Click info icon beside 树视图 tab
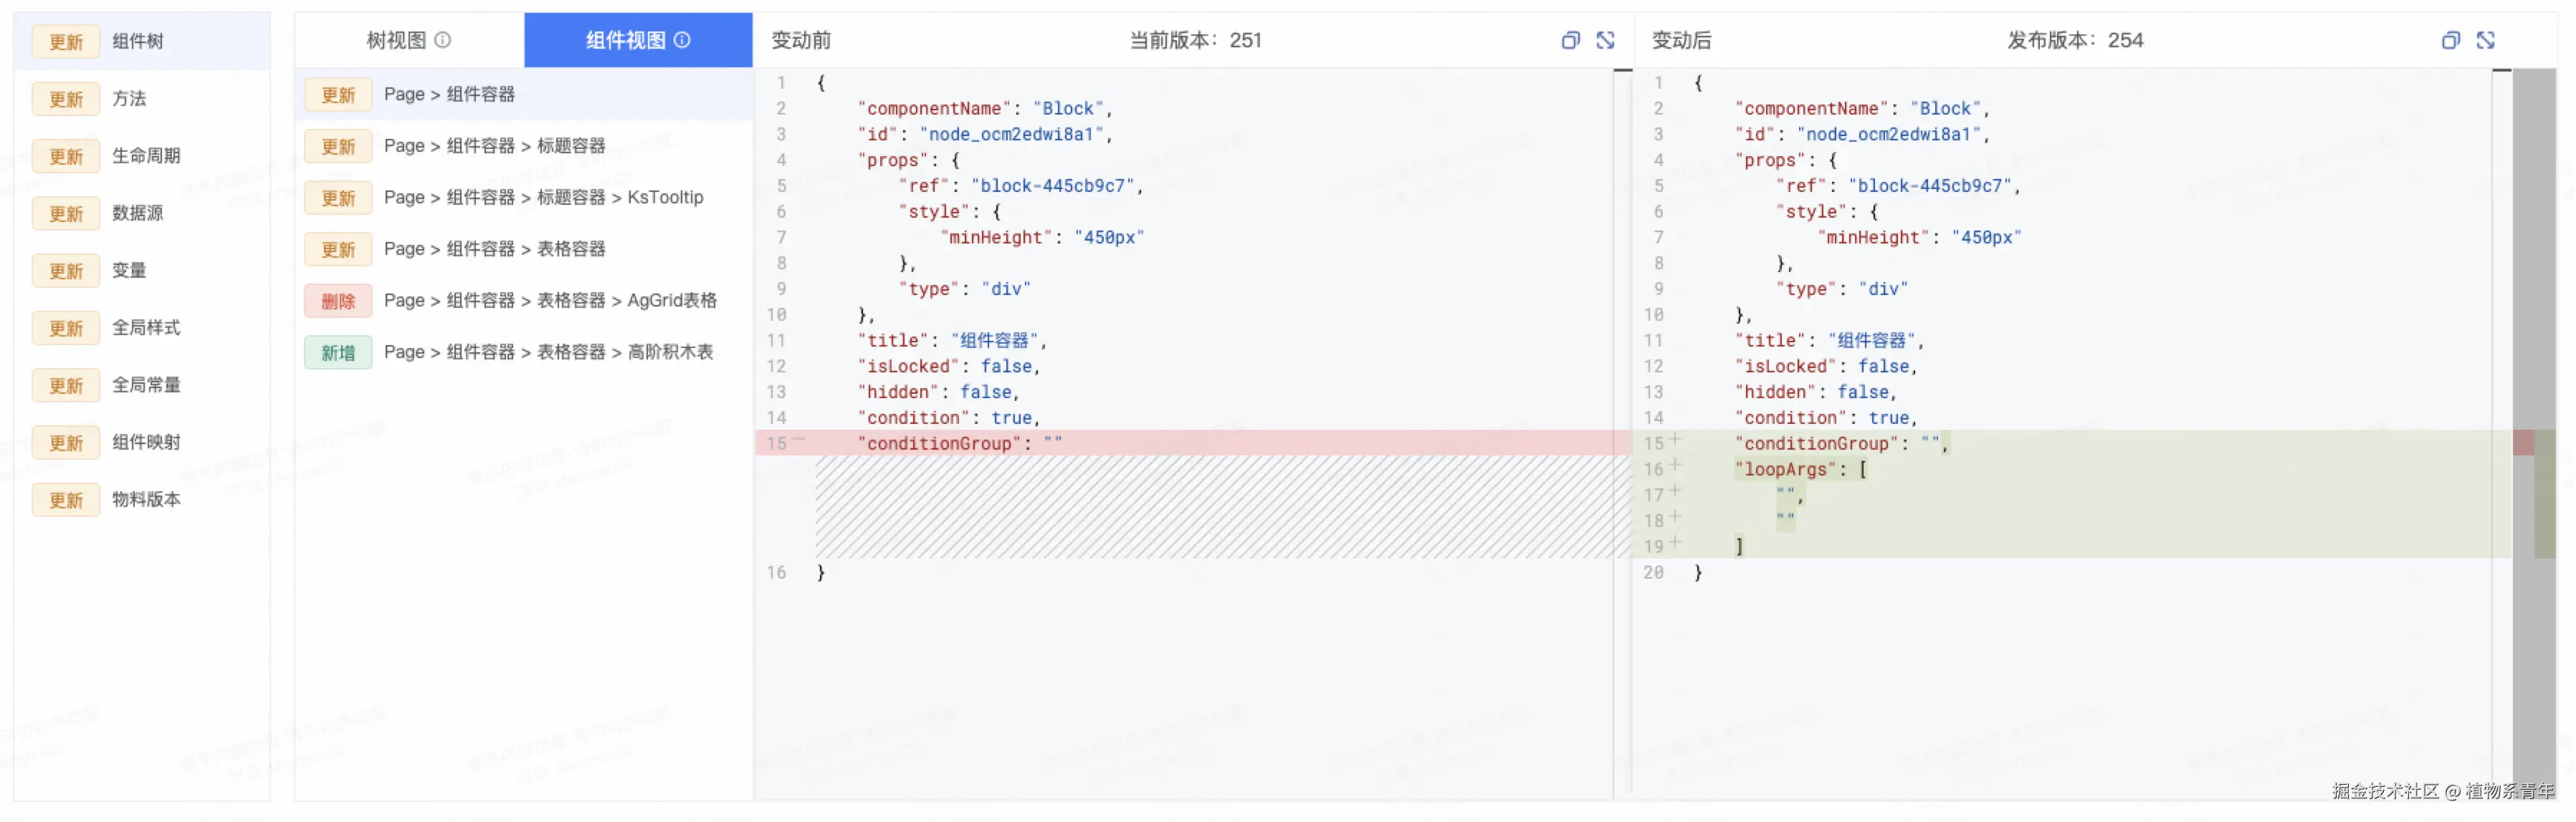 [443, 40]
